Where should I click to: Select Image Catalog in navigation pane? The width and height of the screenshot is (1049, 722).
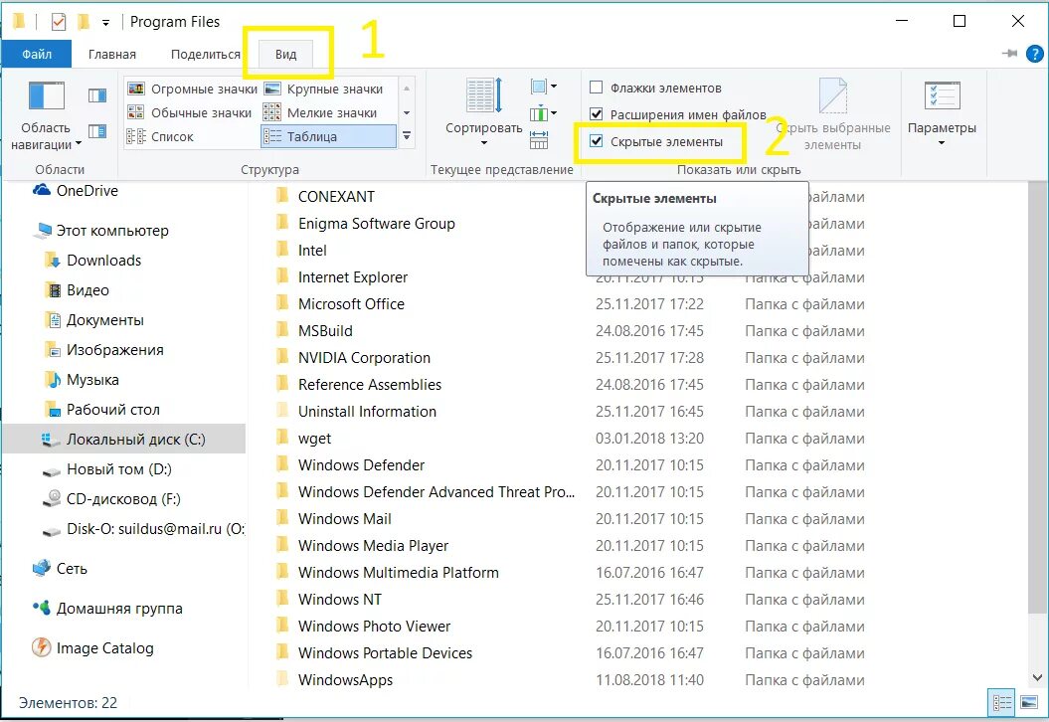point(93,648)
